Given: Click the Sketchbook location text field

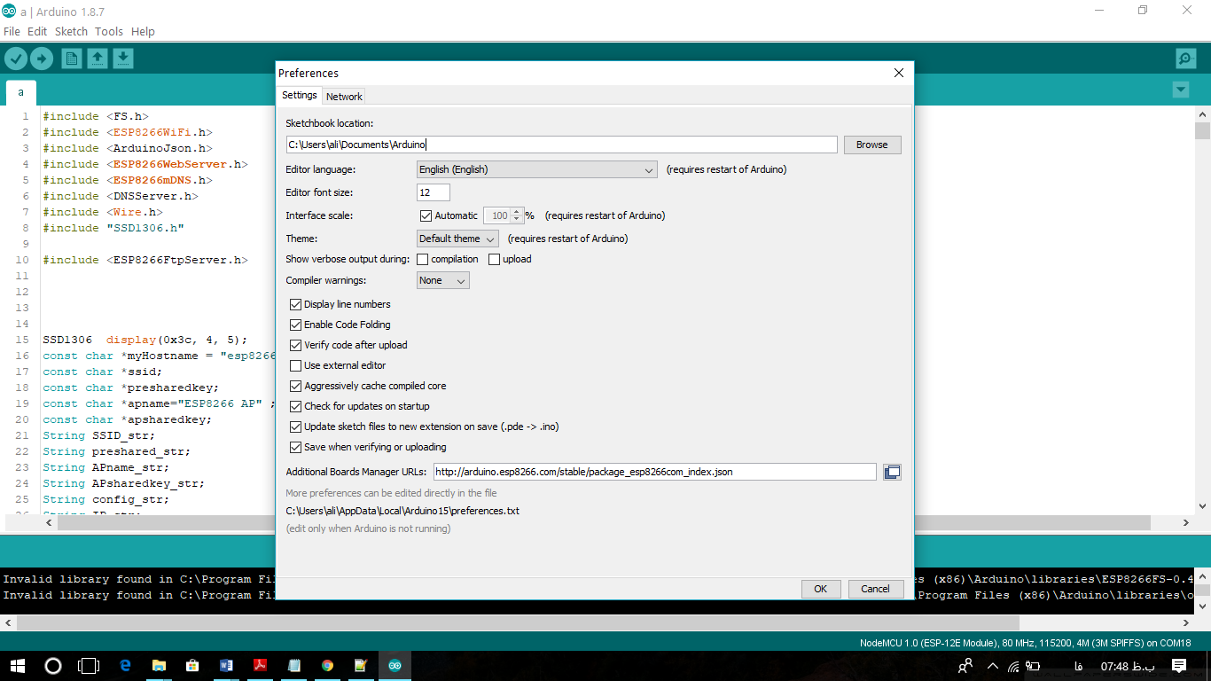Looking at the screenshot, I should point(561,145).
